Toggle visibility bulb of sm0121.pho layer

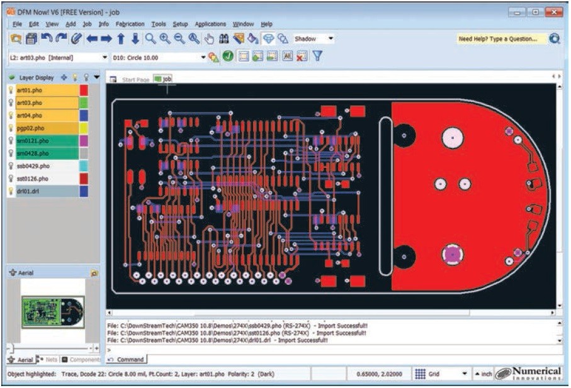point(11,140)
